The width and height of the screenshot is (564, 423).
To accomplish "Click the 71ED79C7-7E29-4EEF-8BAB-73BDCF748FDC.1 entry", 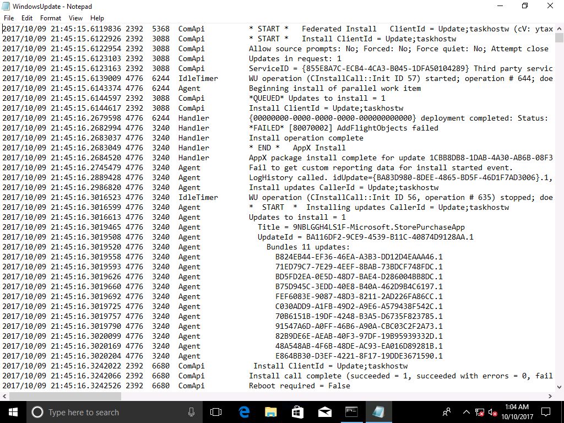I will tap(359, 267).
